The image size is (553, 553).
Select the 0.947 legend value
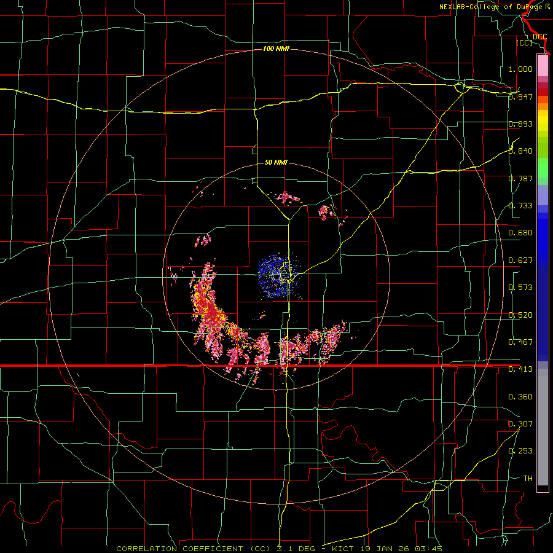[x=520, y=96]
